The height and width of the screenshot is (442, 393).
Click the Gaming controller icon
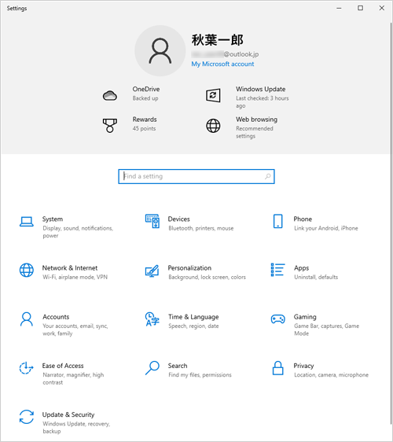point(277,319)
